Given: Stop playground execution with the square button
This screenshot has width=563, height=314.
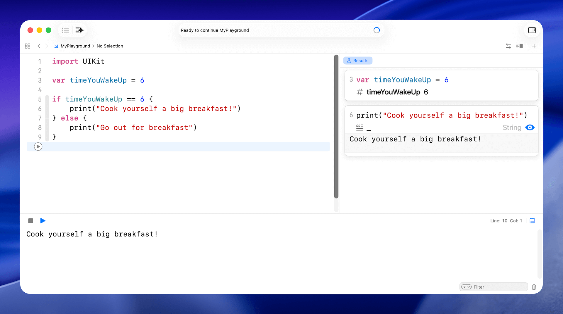Looking at the screenshot, I should pos(30,221).
